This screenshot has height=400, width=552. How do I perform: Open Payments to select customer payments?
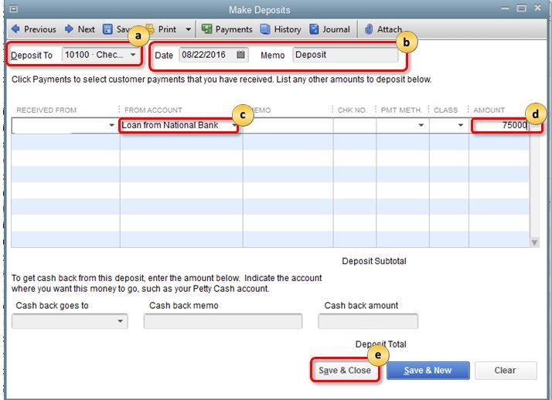(x=227, y=29)
